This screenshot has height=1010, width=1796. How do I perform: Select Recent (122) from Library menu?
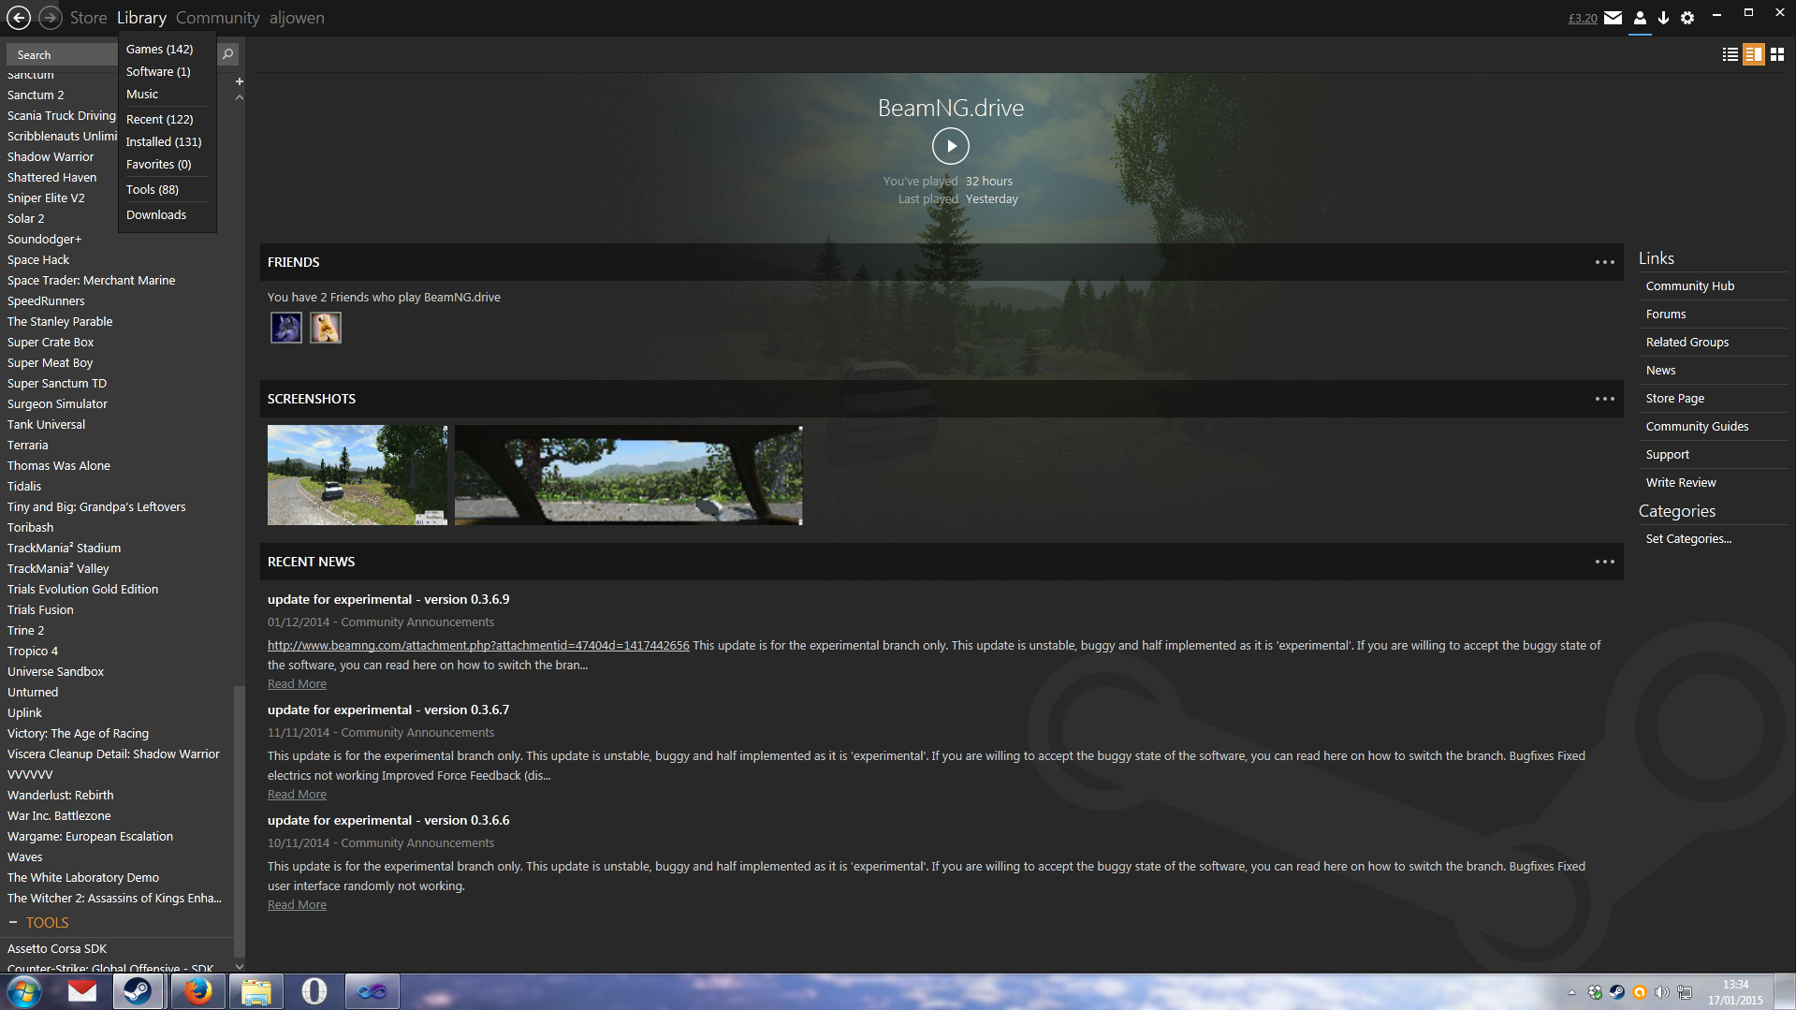[x=160, y=119]
